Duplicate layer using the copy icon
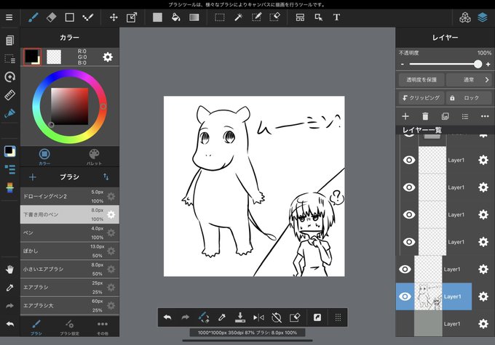The width and height of the screenshot is (495, 345). coord(445,117)
